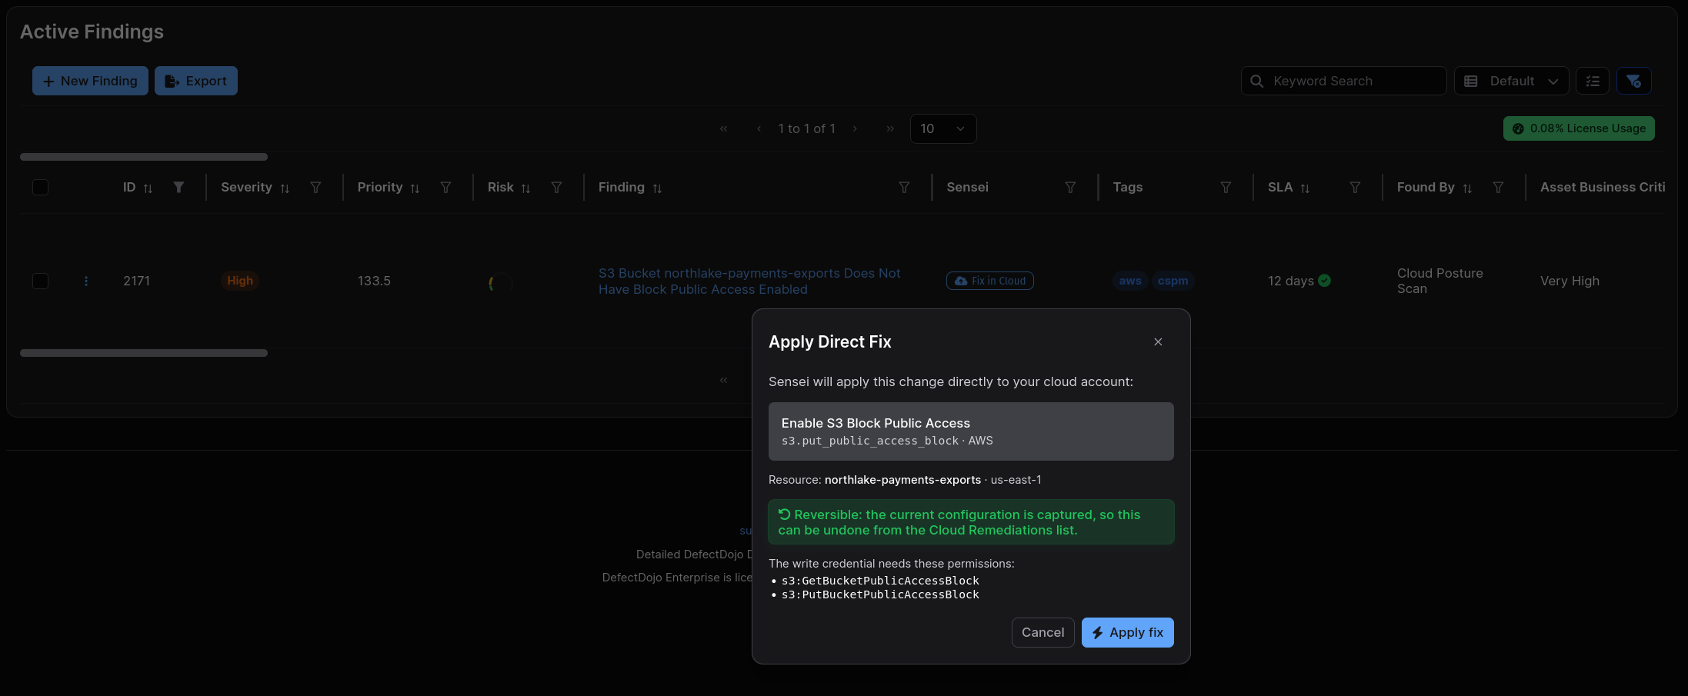
Task: Click the Apply fix button
Action: (1127, 632)
